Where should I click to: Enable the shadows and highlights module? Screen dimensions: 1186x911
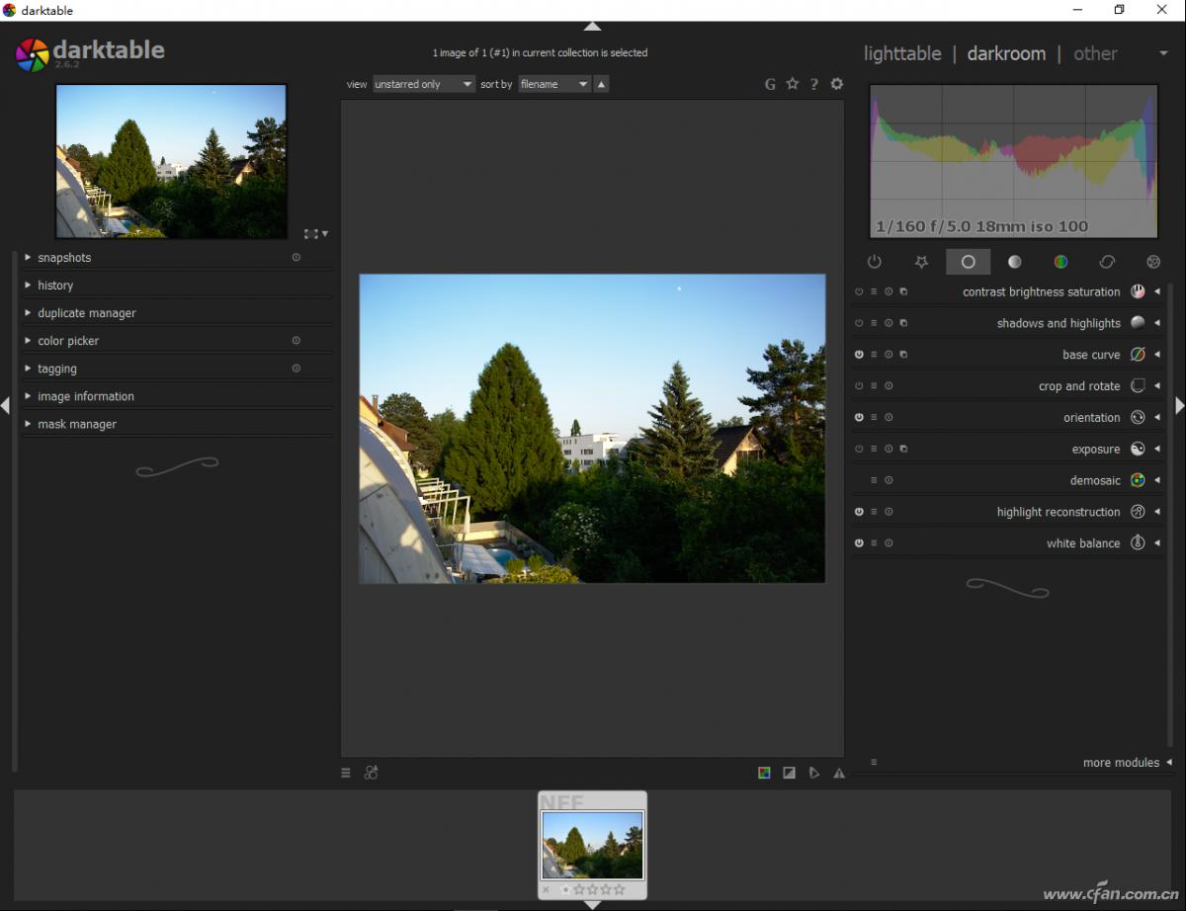tap(859, 323)
